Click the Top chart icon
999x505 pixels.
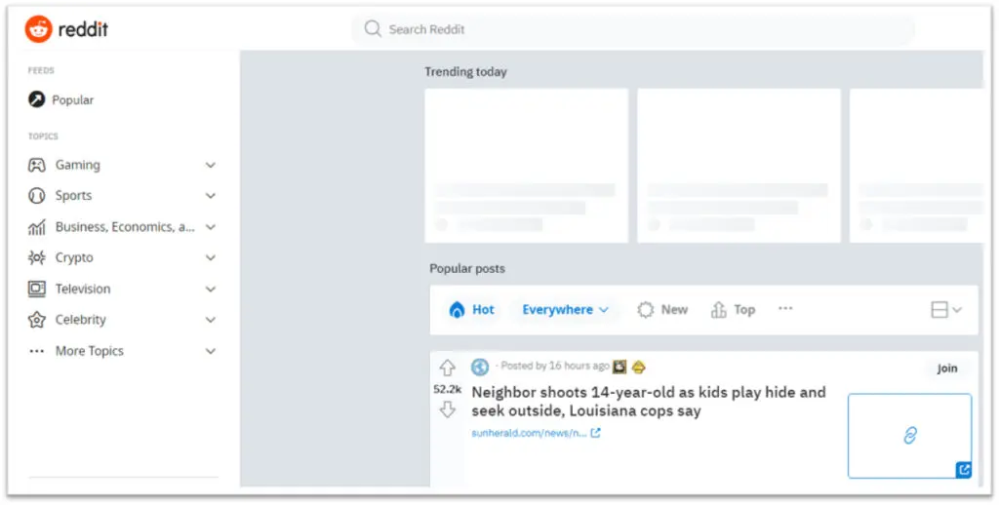click(x=719, y=309)
